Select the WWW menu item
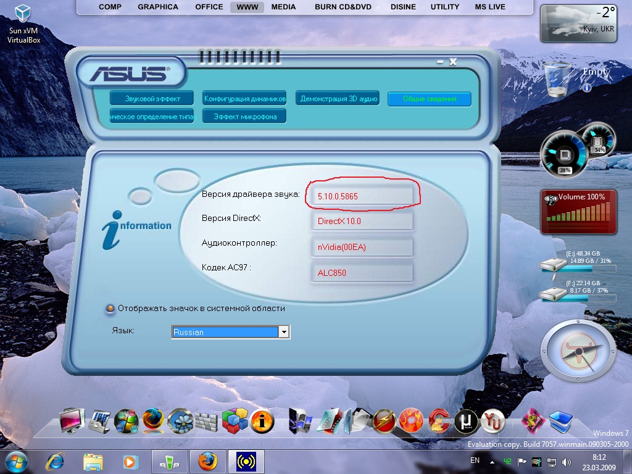Screen dimensions: 632x474 point(247,7)
